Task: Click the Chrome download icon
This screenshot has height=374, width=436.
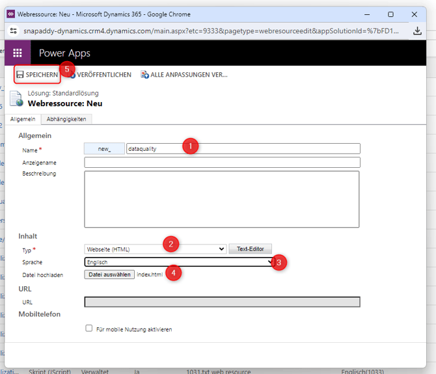Action: 417,31
